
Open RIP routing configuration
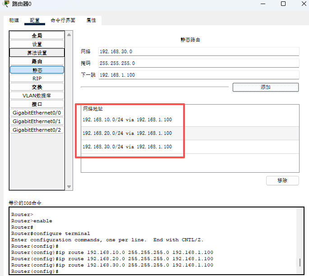37,78
